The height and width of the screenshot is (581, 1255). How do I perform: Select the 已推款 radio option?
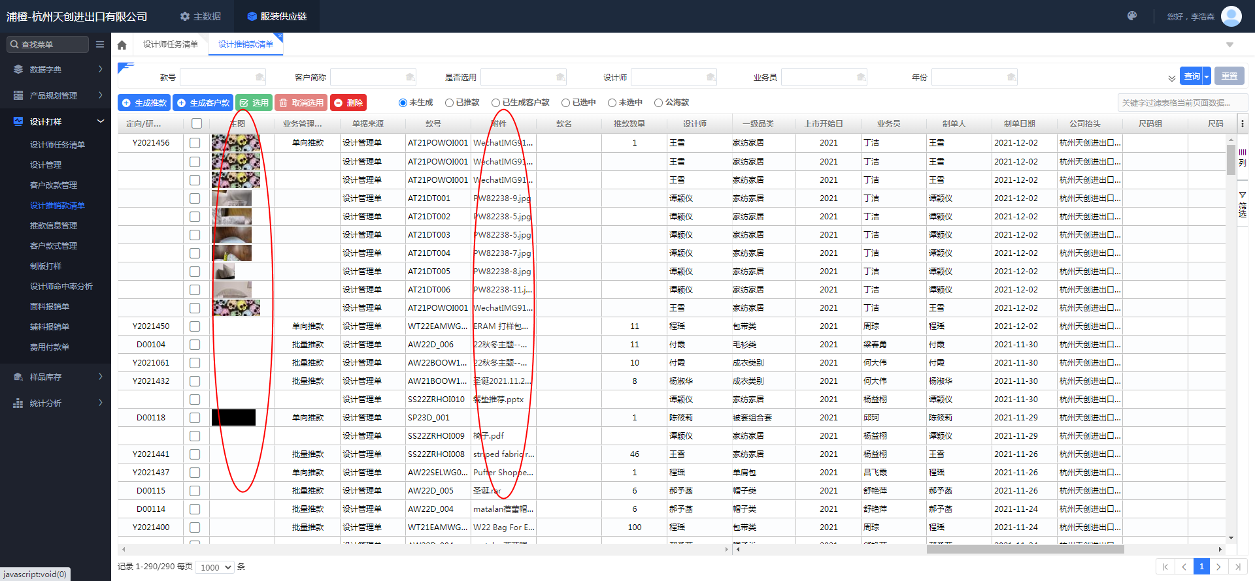[449, 102]
